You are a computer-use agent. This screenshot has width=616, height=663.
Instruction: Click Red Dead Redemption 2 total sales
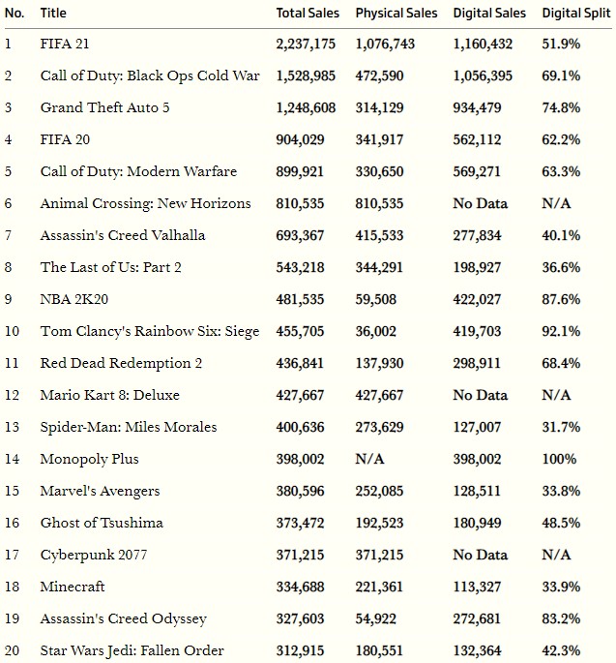pyautogui.click(x=300, y=363)
